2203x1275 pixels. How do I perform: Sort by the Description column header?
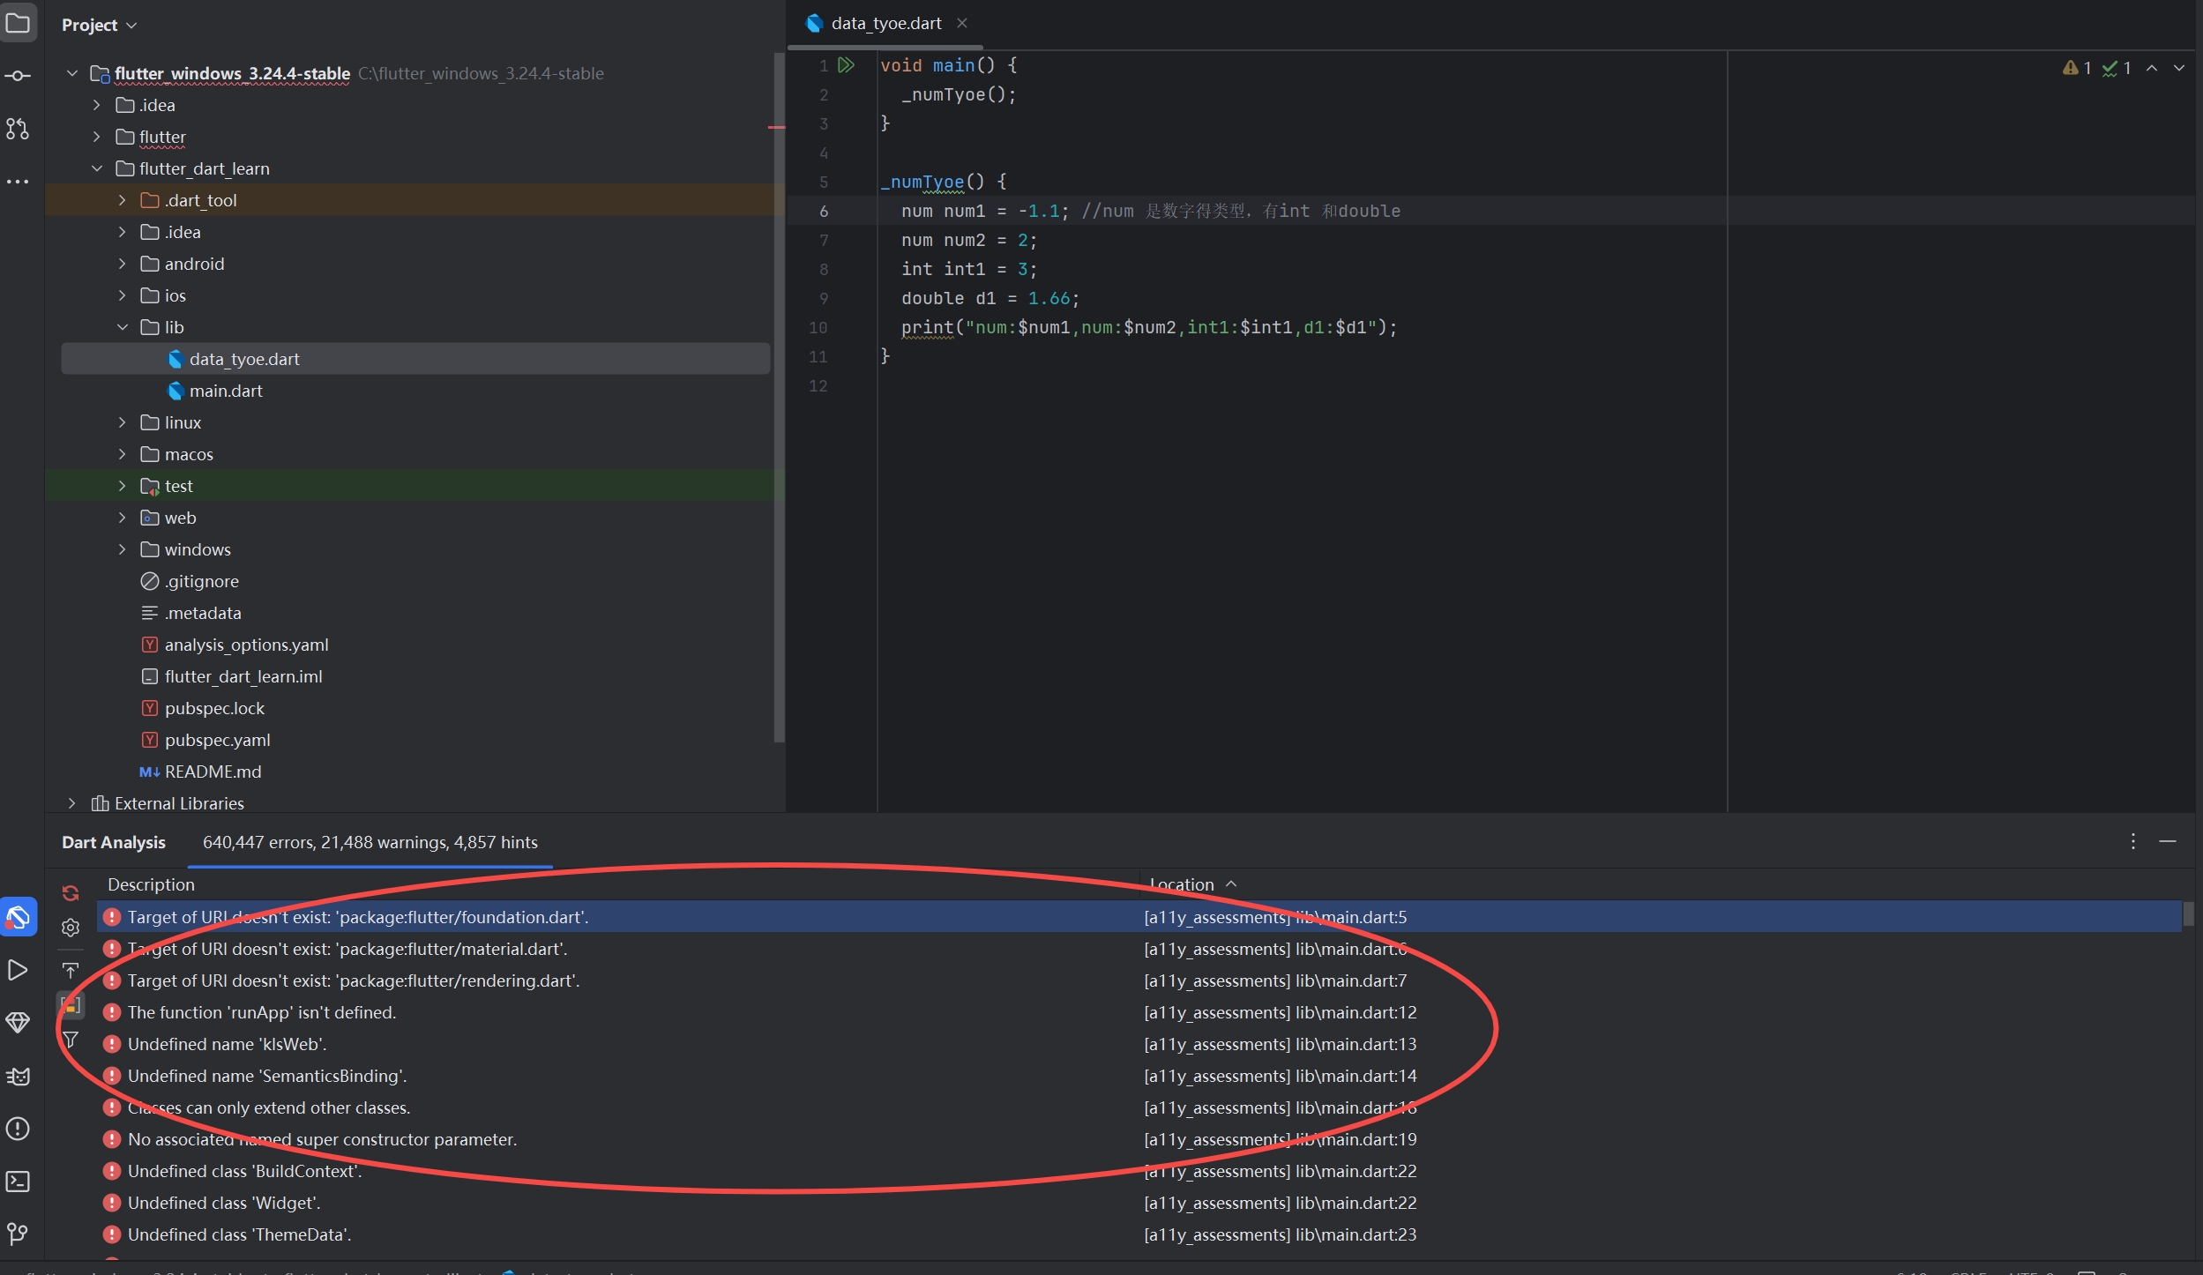click(x=151, y=884)
